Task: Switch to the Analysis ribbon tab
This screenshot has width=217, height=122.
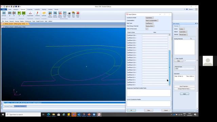Action: 50,9
